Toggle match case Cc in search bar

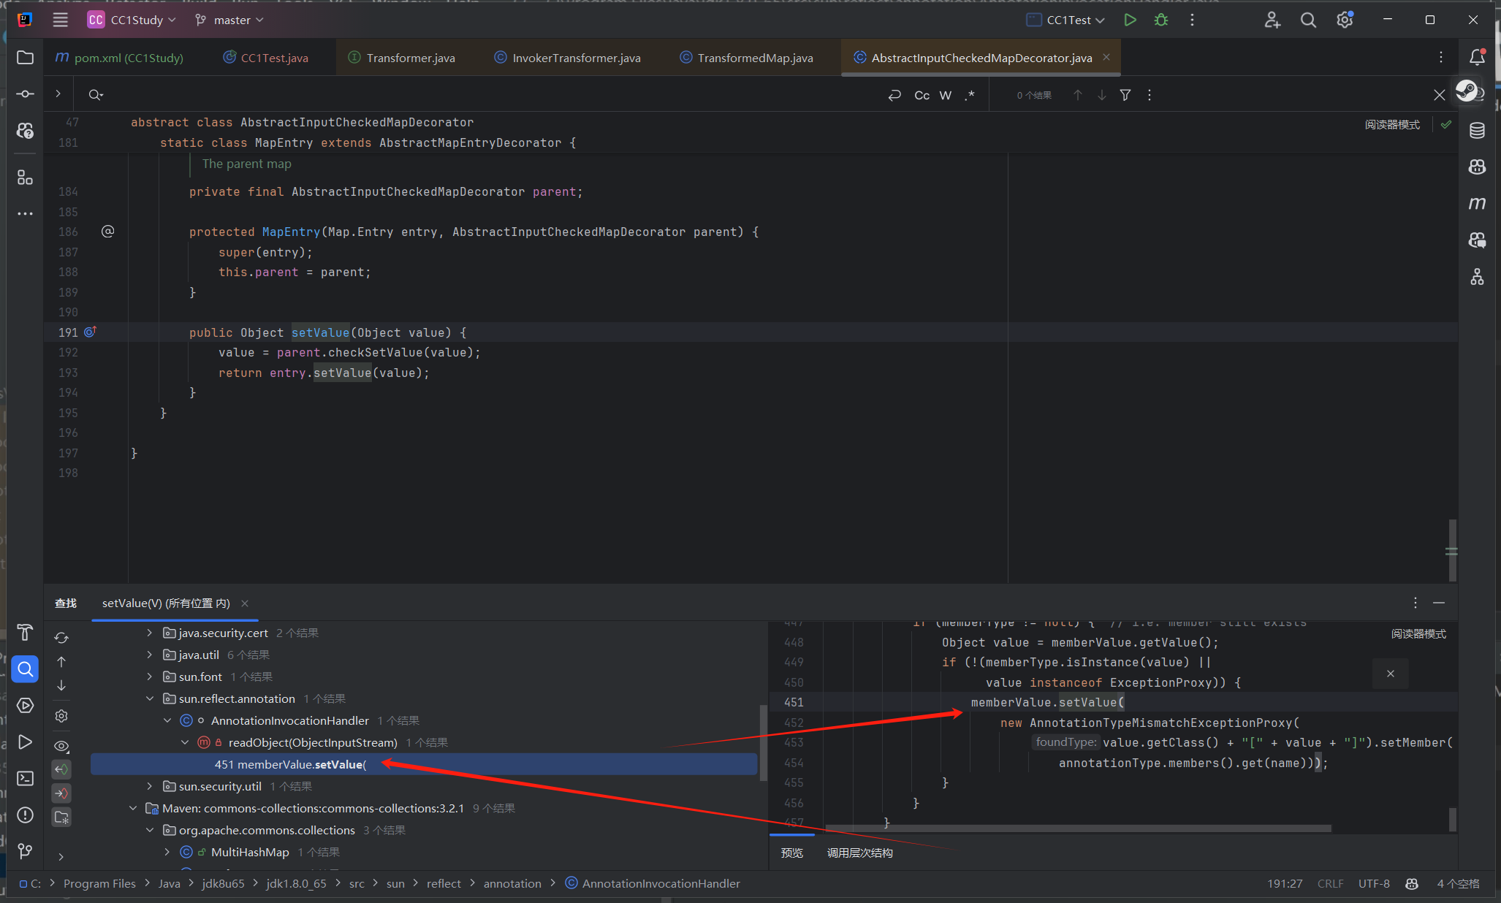pos(922,95)
